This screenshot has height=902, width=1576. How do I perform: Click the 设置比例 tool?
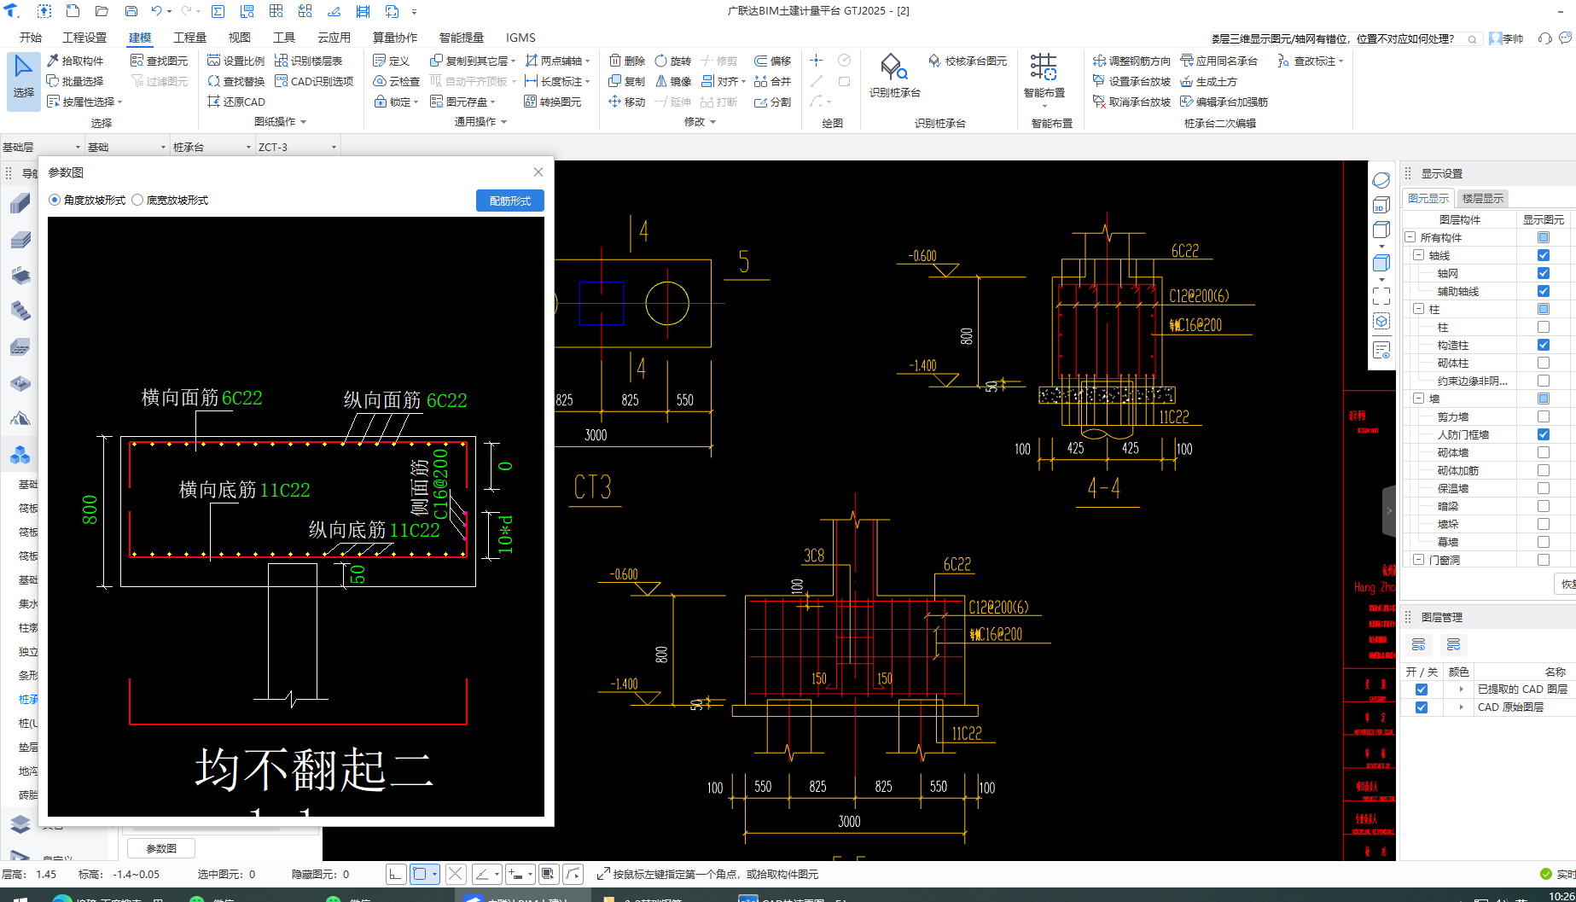pyautogui.click(x=236, y=61)
